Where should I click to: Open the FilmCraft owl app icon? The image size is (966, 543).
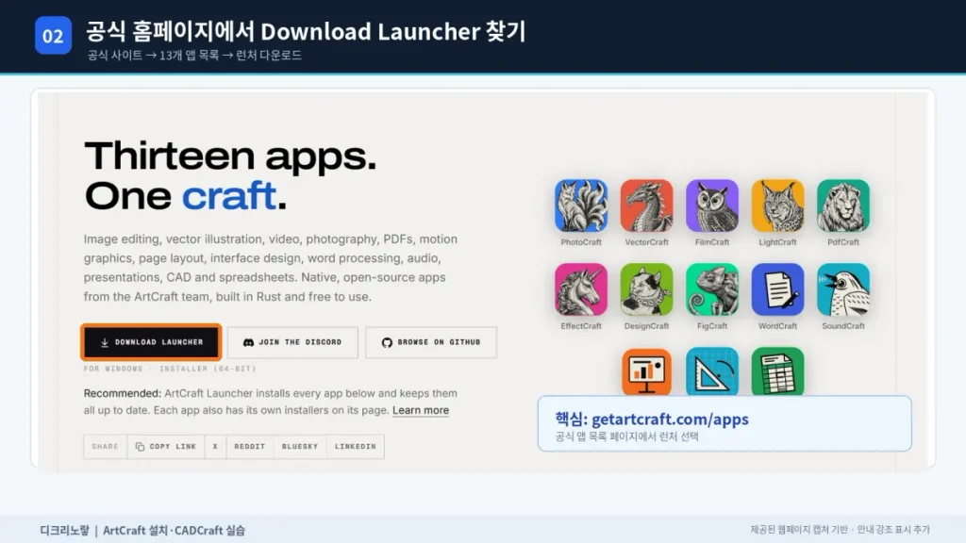pos(712,206)
